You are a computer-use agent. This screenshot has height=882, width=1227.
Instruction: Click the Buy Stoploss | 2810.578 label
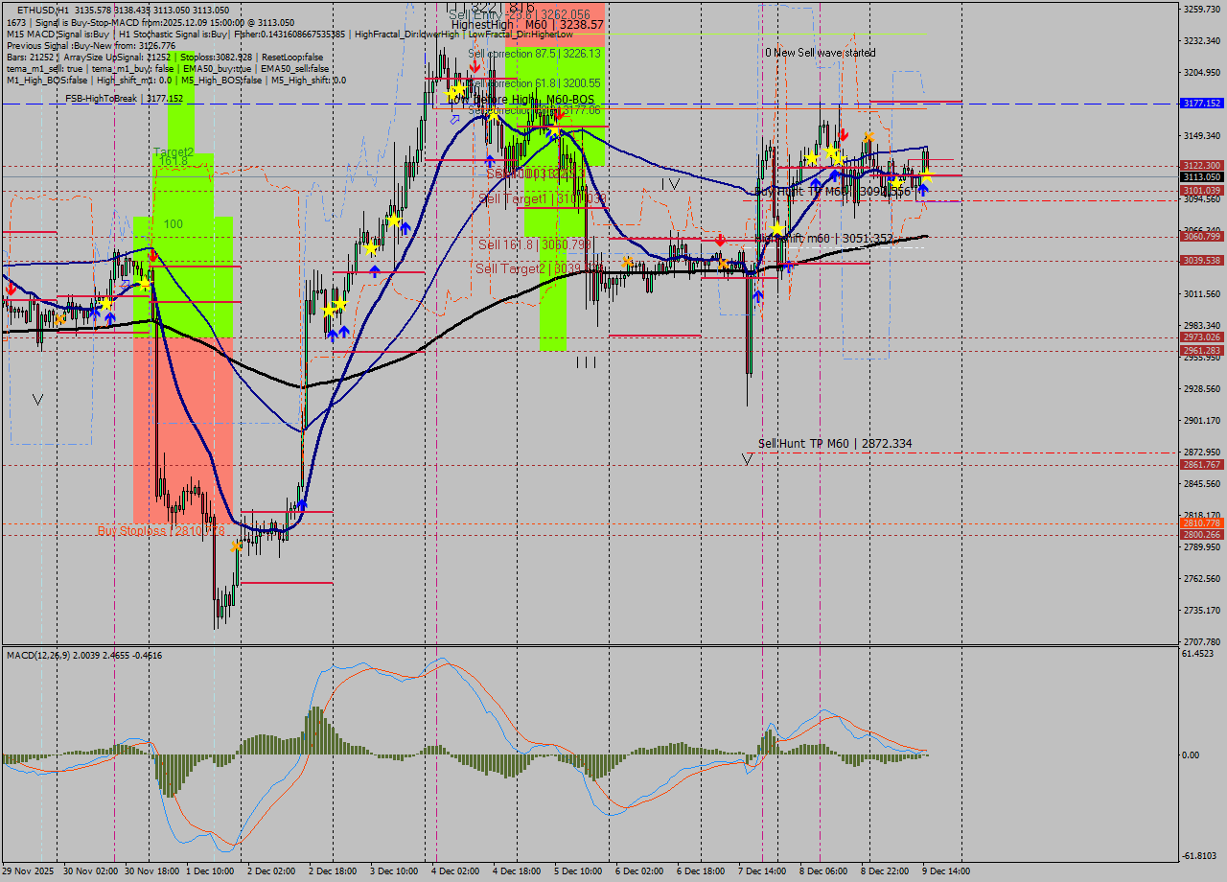point(163,528)
